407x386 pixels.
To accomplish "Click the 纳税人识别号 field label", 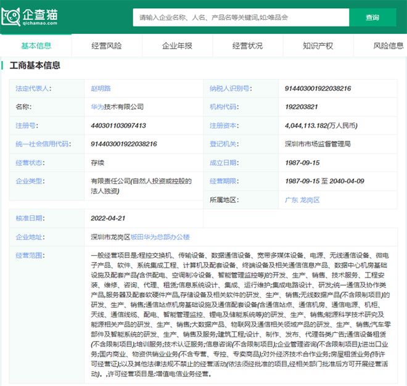I will [231, 89].
